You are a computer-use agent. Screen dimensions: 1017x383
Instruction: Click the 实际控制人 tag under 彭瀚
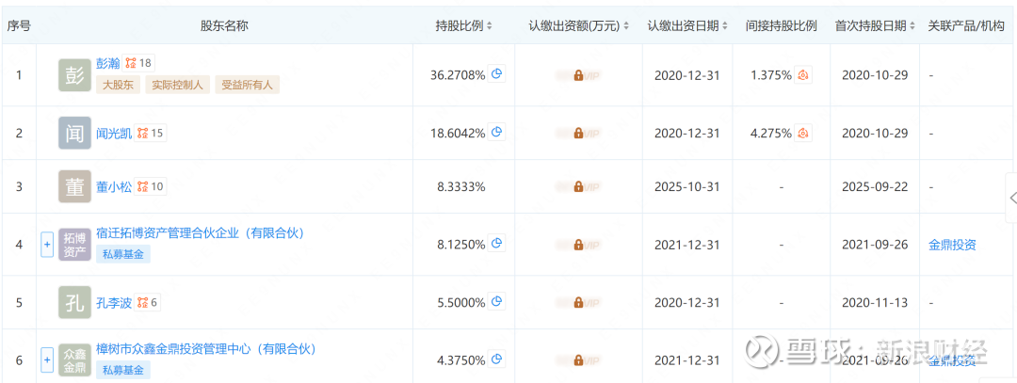177,85
